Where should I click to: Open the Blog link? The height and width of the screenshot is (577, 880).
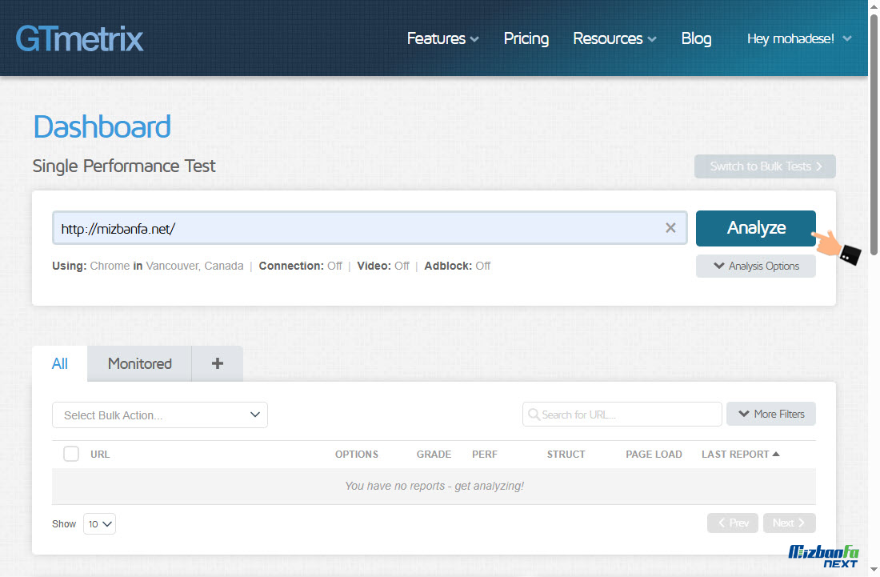696,38
